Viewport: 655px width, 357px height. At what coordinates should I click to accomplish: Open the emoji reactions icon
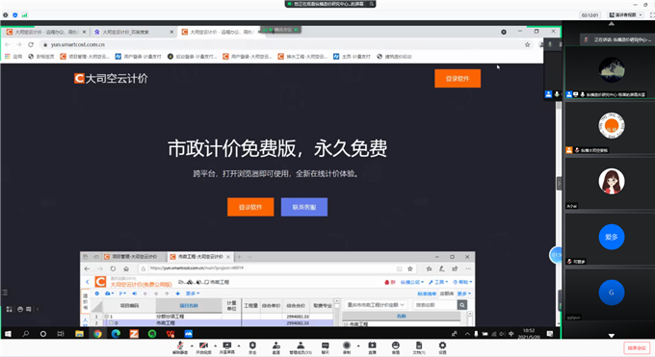(395, 347)
